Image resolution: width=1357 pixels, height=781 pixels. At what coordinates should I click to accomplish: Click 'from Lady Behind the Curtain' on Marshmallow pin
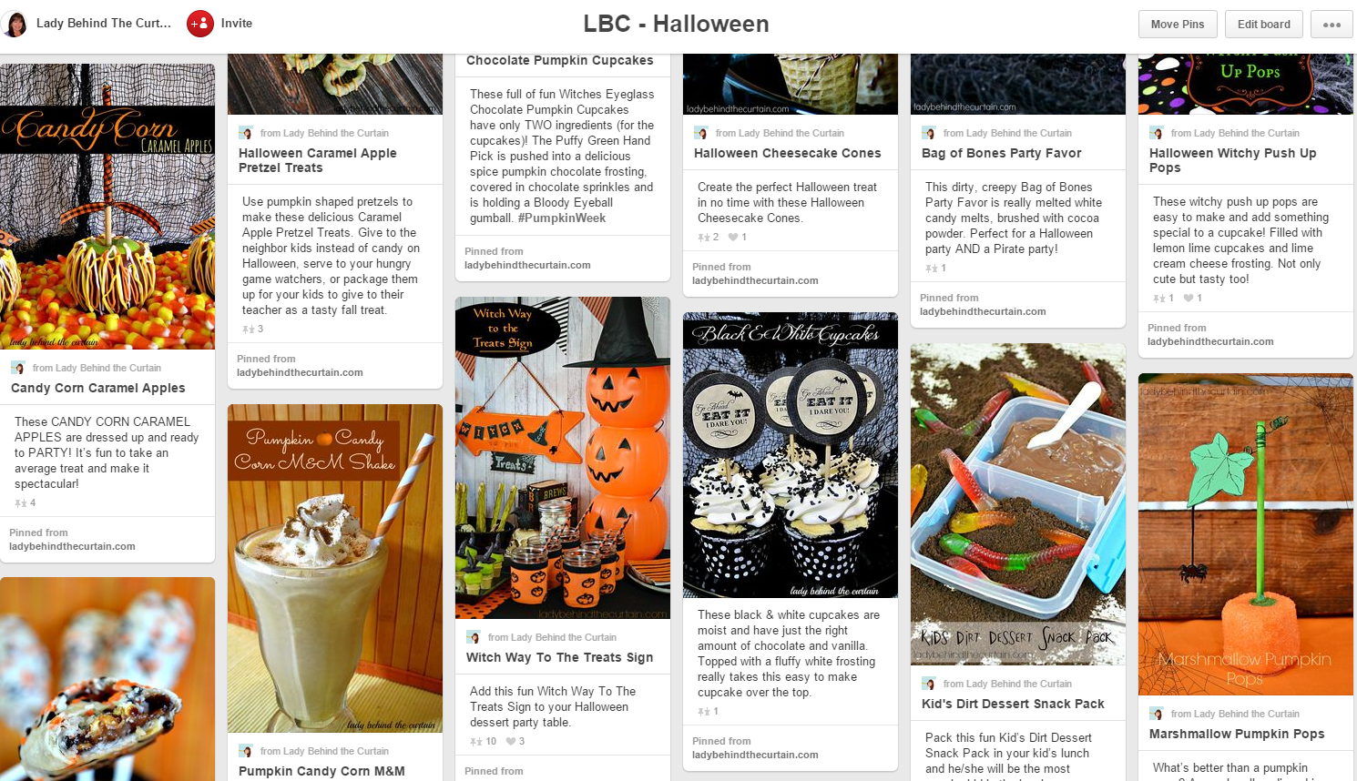[1235, 715]
